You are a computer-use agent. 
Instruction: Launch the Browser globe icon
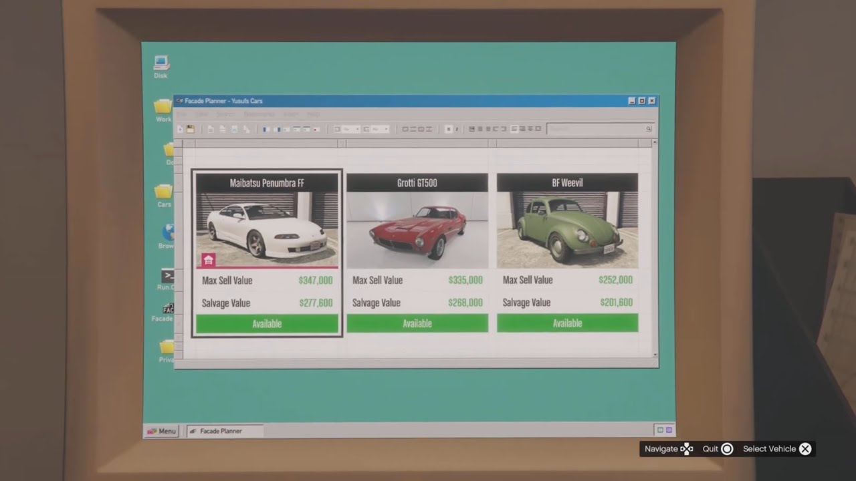point(167,236)
